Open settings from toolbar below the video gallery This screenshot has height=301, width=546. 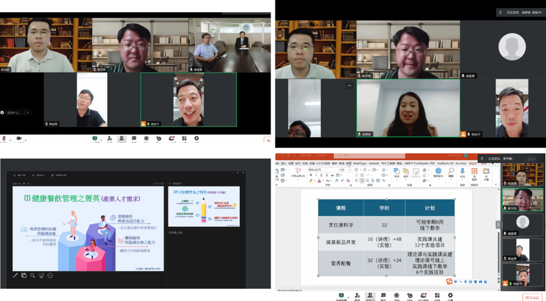click(197, 139)
